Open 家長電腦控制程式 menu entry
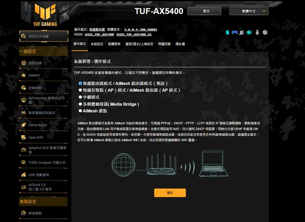The width and height of the screenshot is (305, 222). (x=43, y=113)
